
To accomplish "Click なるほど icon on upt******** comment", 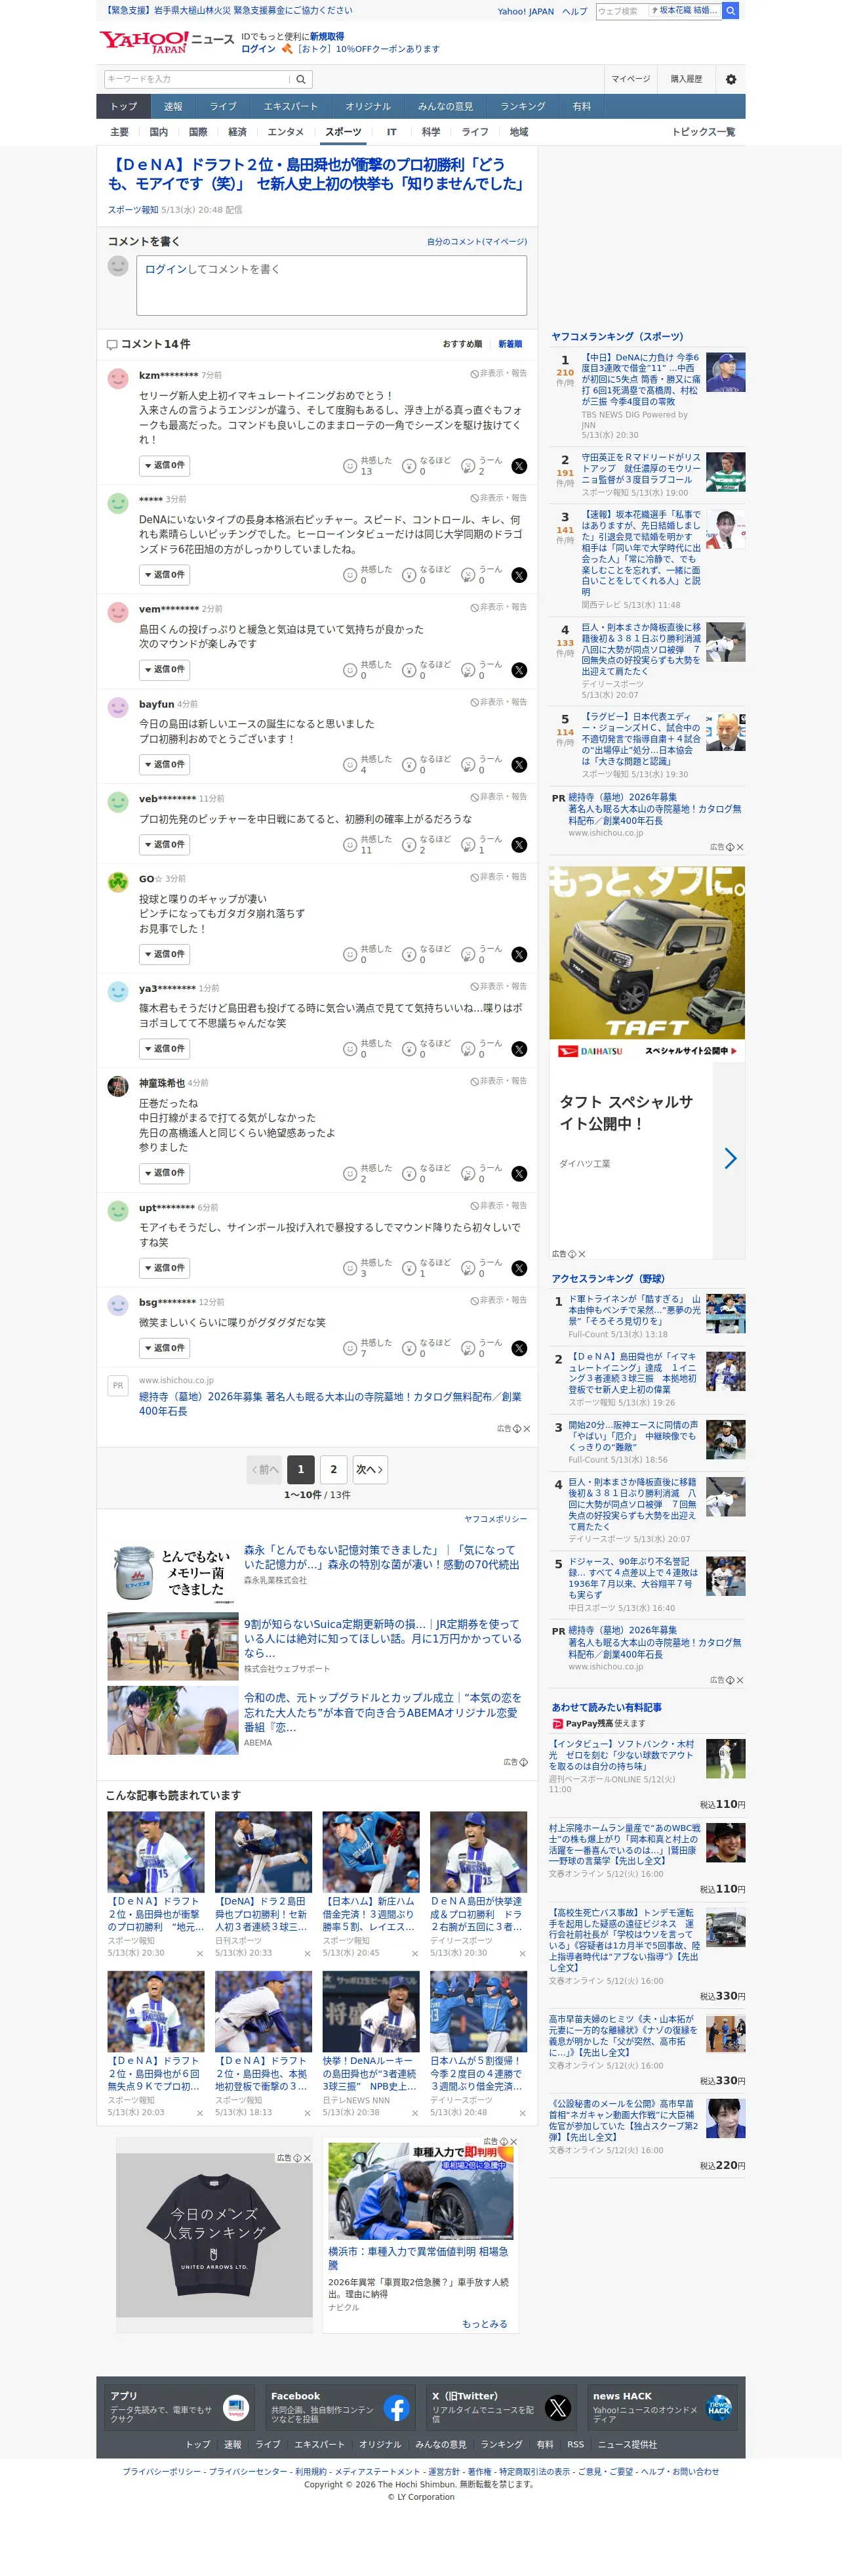I will [x=409, y=1268].
